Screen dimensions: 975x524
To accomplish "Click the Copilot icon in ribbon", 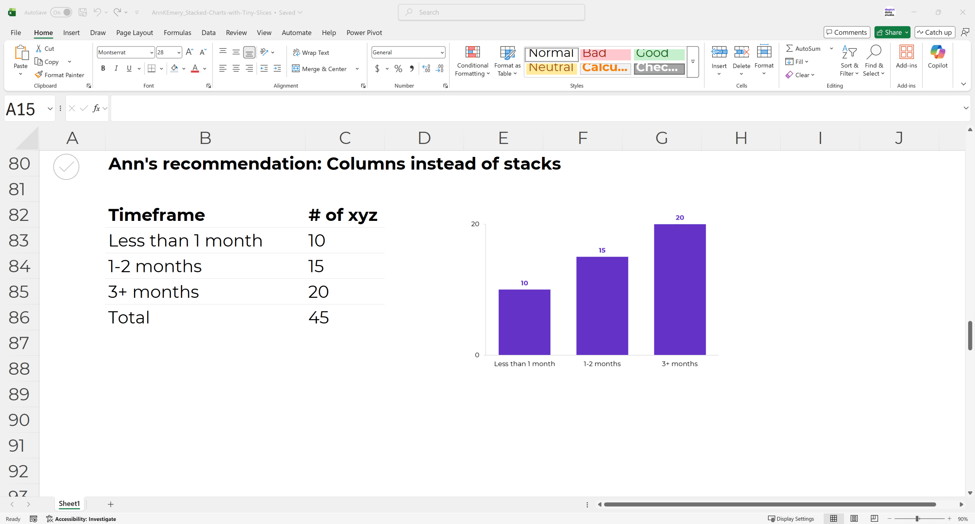I will [937, 53].
